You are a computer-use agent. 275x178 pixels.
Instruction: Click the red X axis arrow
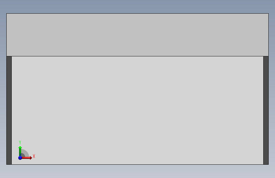(27, 158)
